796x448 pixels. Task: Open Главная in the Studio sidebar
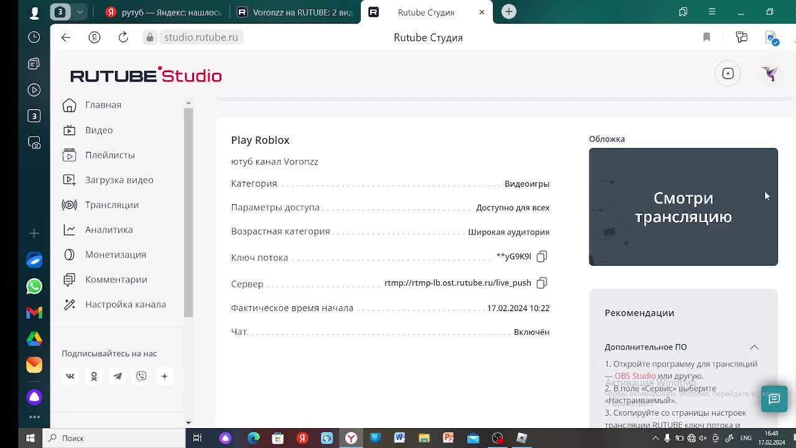(92, 105)
